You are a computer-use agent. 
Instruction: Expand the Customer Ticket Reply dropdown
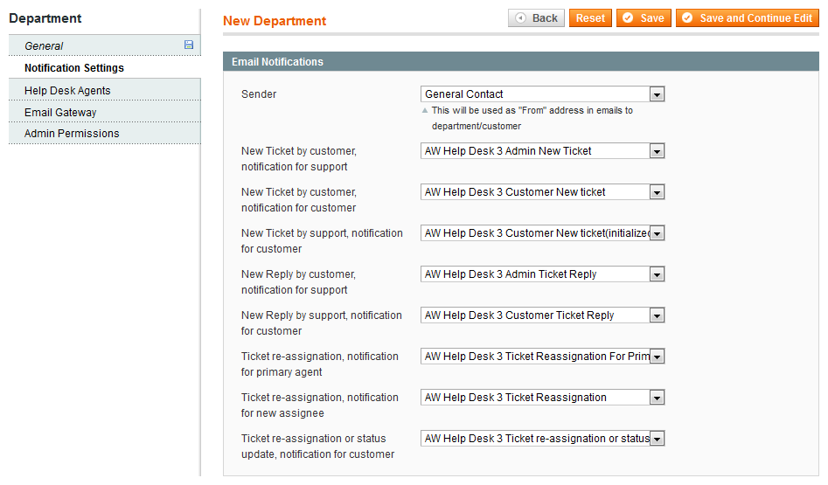tap(542, 315)
